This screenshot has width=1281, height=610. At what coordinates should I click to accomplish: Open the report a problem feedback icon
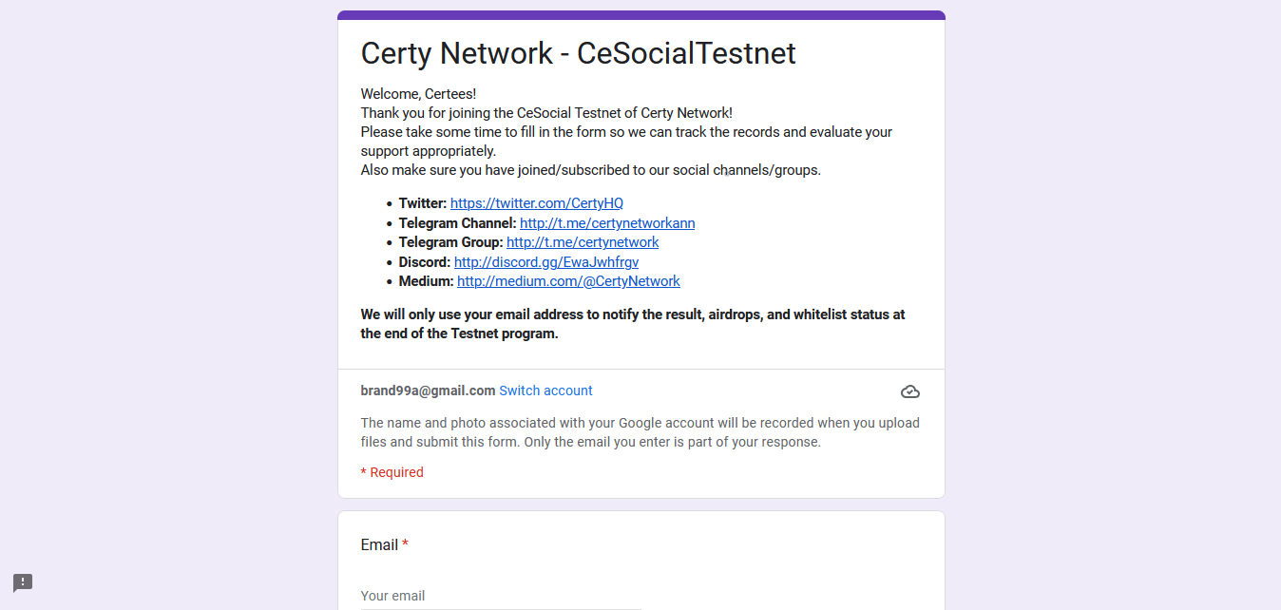coord(23,582)
